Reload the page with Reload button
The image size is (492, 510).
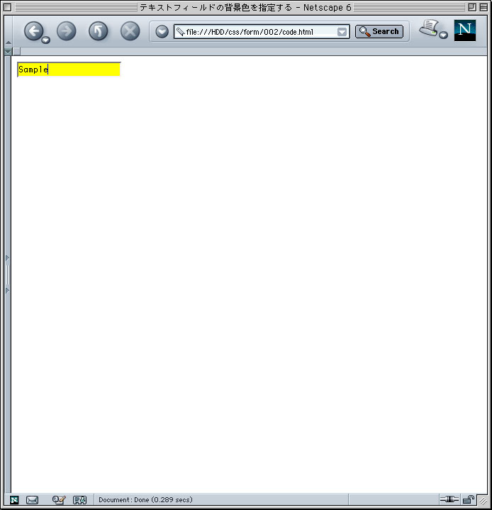[99, 31]
